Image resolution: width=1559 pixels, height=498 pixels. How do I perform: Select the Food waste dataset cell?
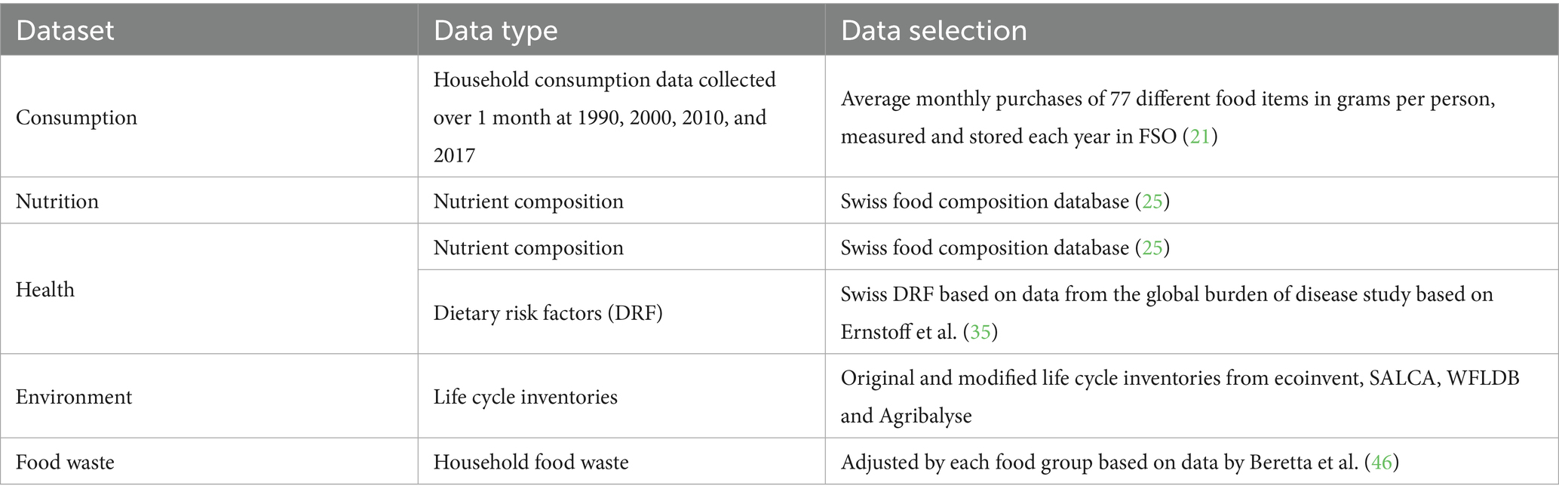[65, 462]
